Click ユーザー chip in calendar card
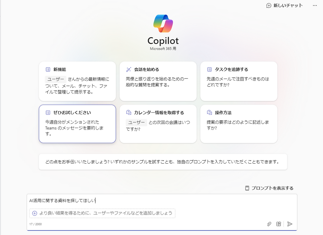Image resolution: width=323 pixels, height=235 pixels. [x=136, y=122]
